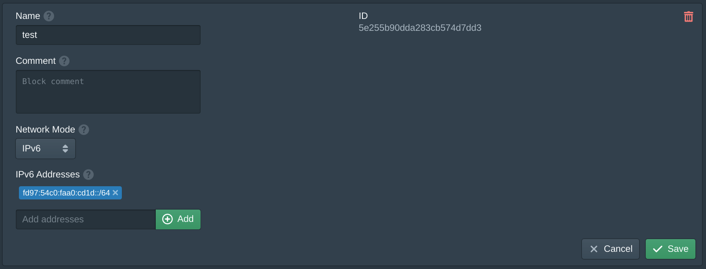706x269 pixels.
Task: Click the plus circle icon on Add
Action: pyautogui.click(x=168, y=219)
